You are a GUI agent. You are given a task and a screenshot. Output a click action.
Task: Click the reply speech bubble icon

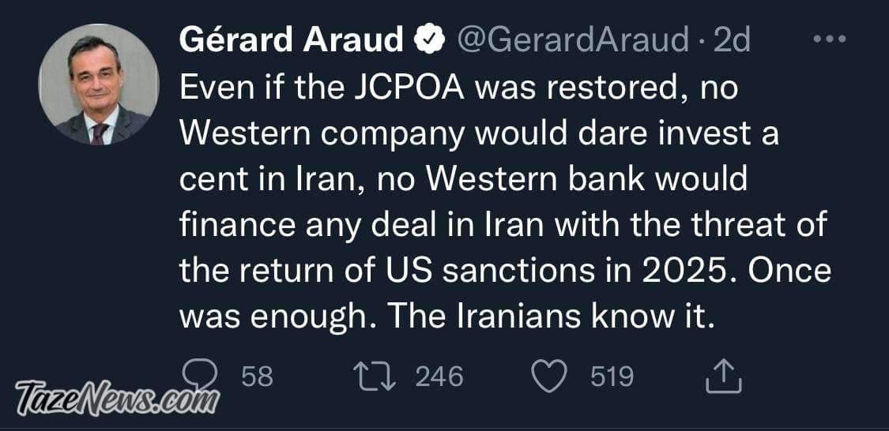pyautogui.click(x=200, y=376)
